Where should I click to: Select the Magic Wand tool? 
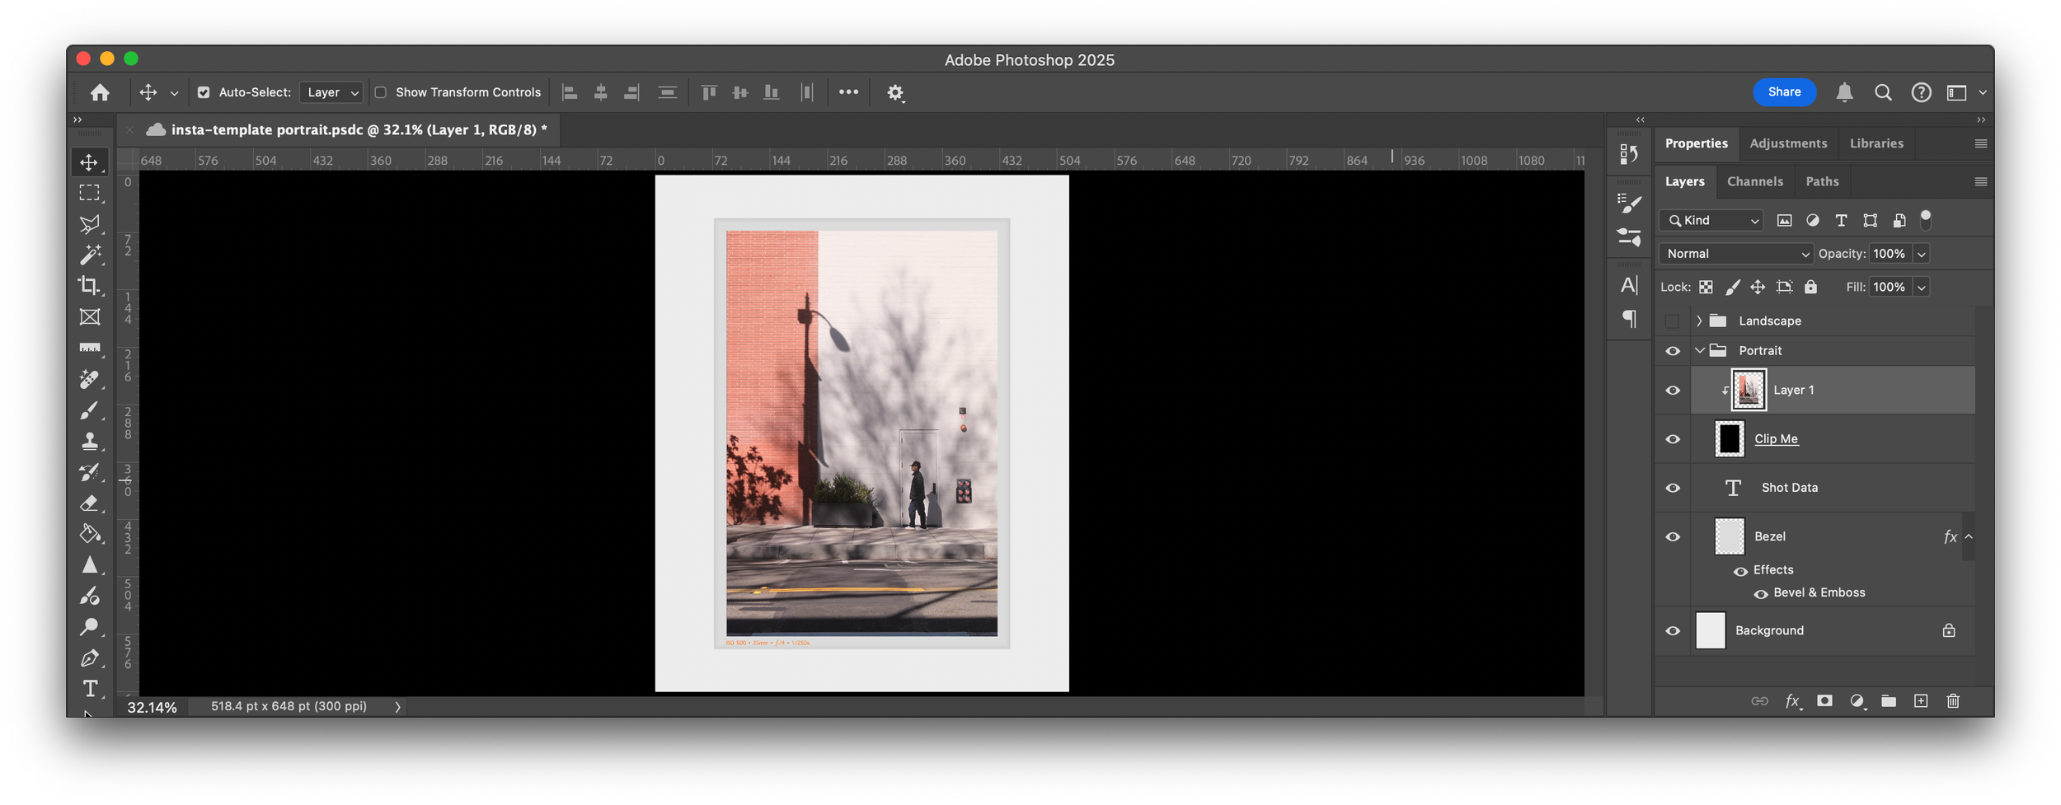[x=89, y=255]
